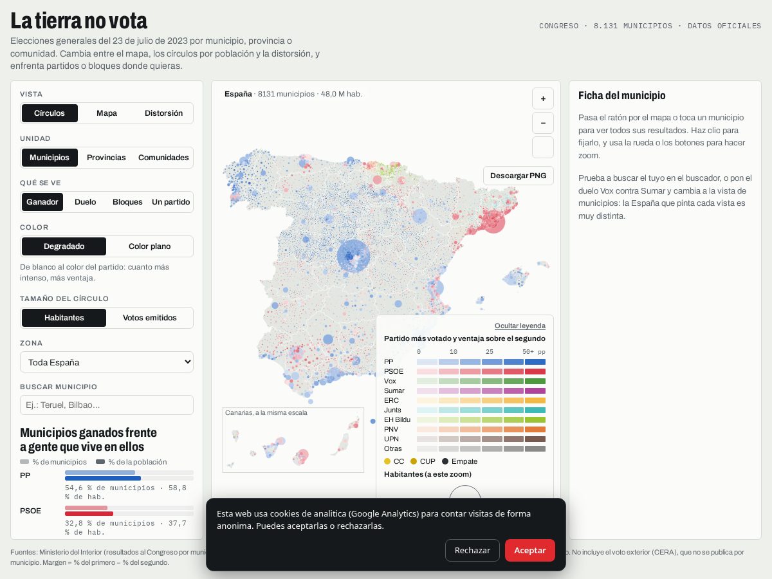Show the Un partido view

(170, 202)
